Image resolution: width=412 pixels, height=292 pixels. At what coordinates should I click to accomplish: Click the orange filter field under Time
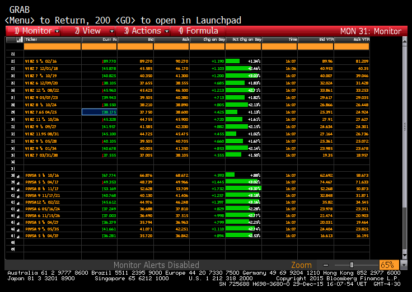pos(279,46)
